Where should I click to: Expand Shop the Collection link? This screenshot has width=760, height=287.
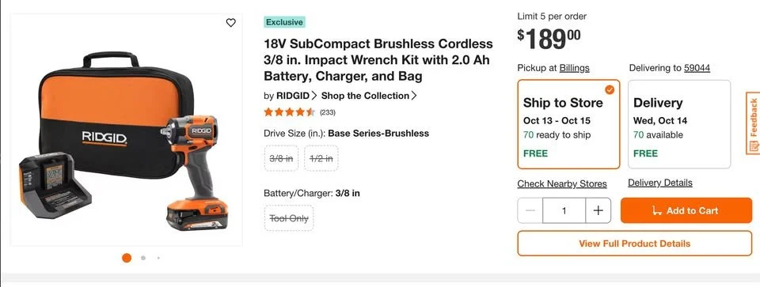point(369,96)
